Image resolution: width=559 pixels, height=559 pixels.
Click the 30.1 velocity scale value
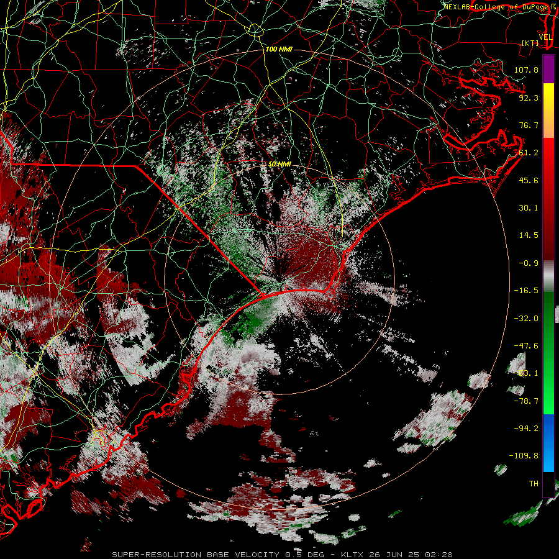[x=529, y=208]
